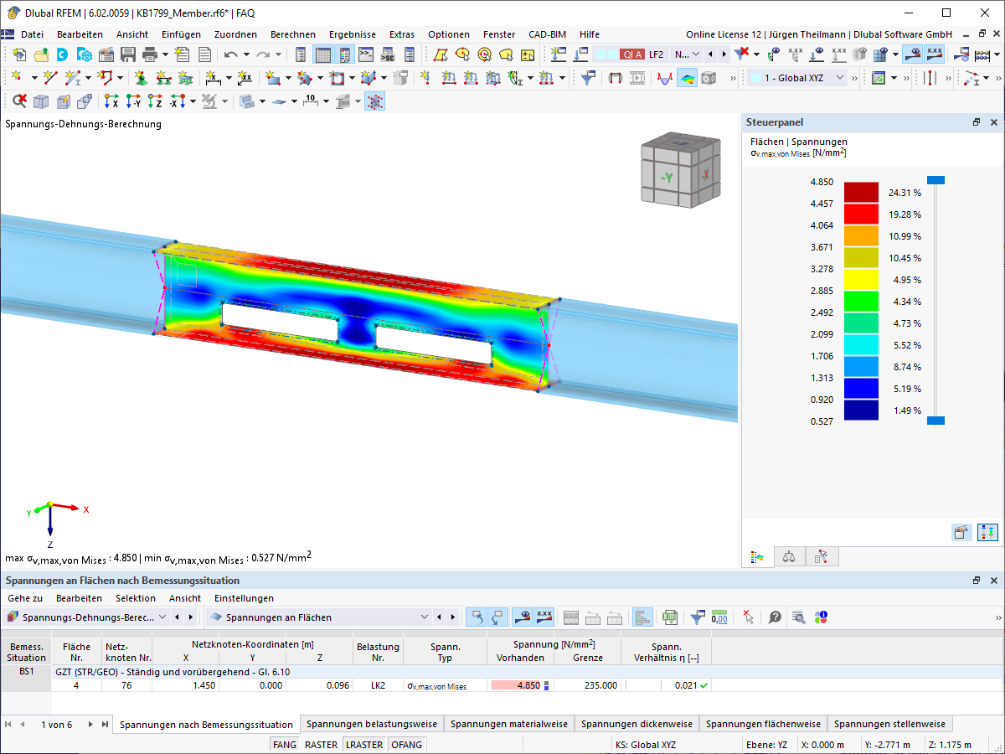Toggle the RASTER status bar button

pos(321,744)
